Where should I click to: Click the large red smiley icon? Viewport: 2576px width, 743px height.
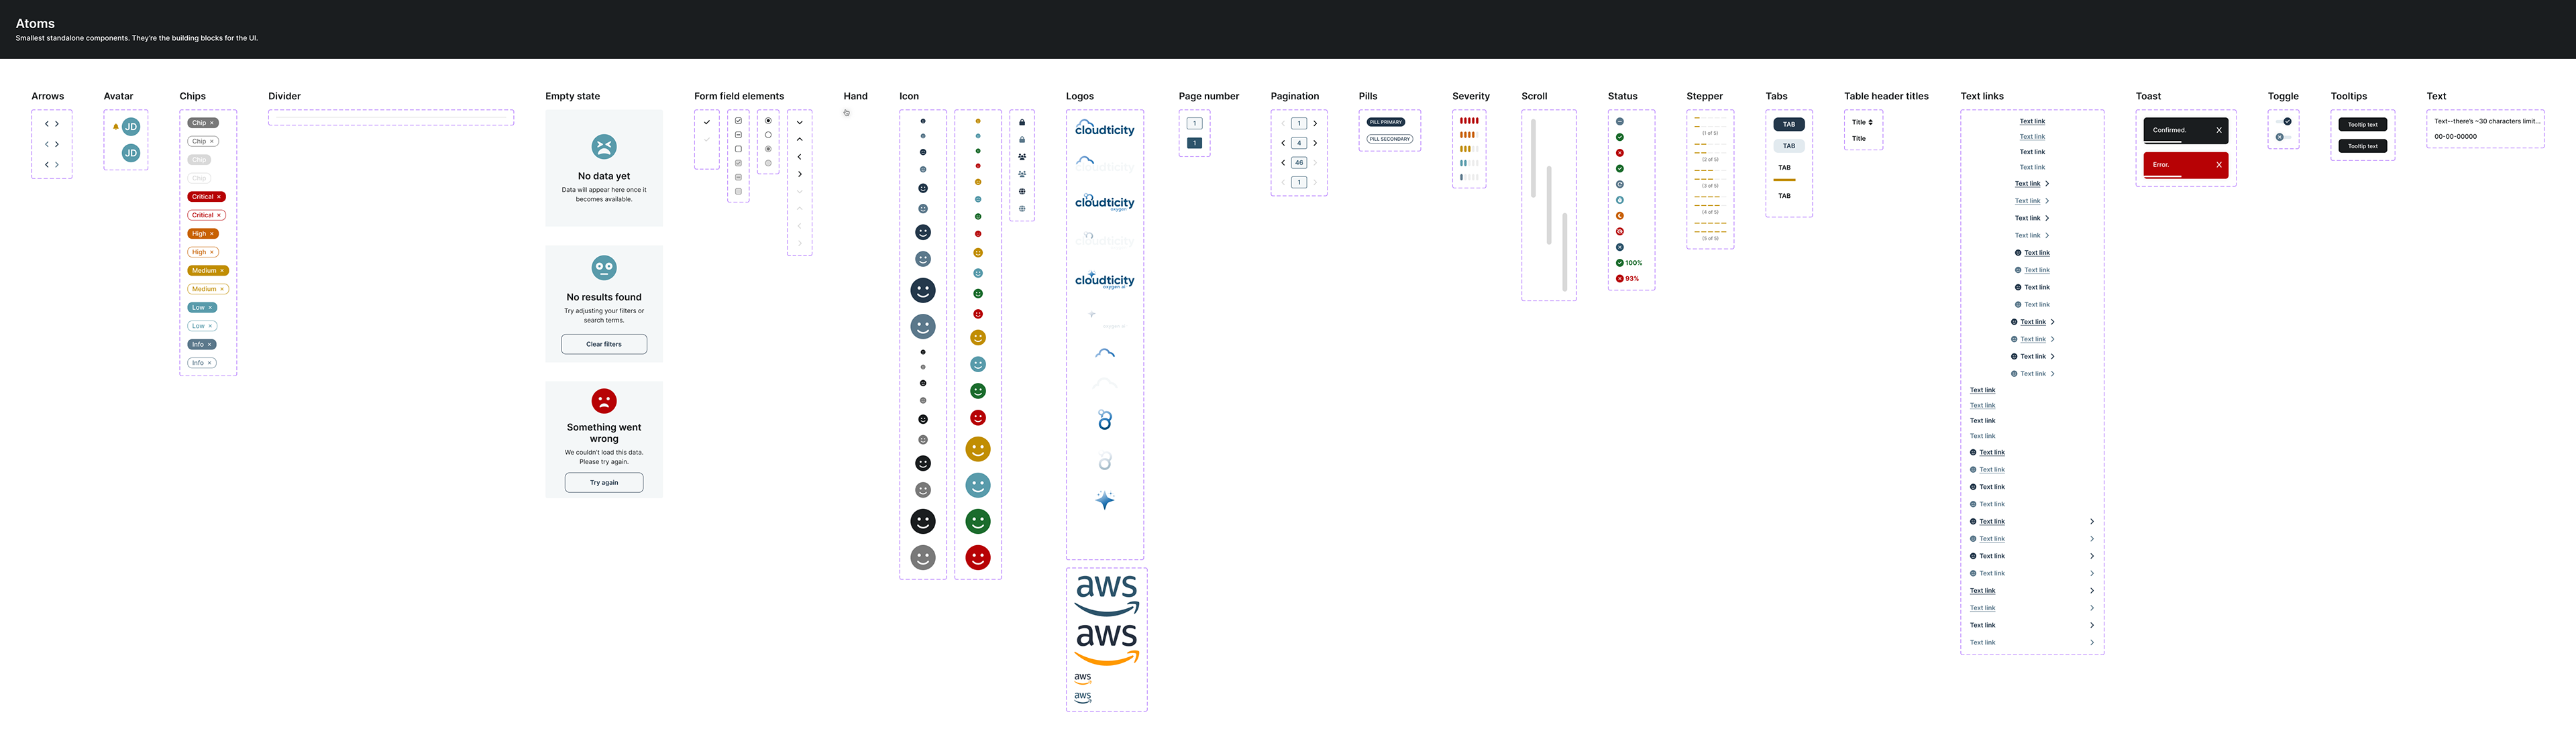click(x=978, y=557)
